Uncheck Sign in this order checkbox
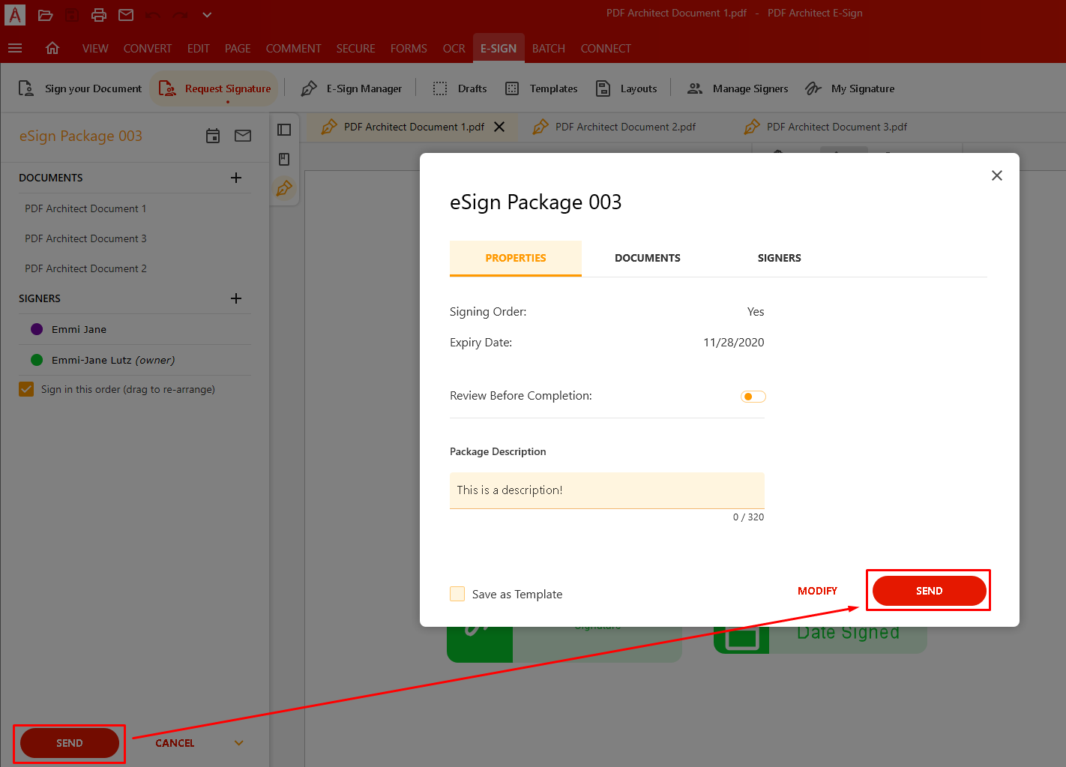The width and height of the screenshot is (1066, 767). 26,389
